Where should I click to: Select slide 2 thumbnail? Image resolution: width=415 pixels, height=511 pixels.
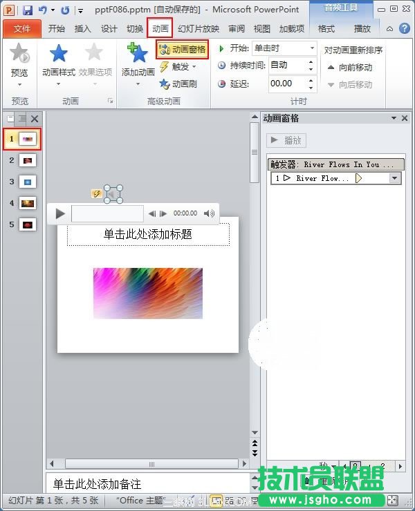click(28, 160)
